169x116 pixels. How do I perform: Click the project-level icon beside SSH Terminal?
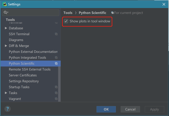tap(56, 34)
